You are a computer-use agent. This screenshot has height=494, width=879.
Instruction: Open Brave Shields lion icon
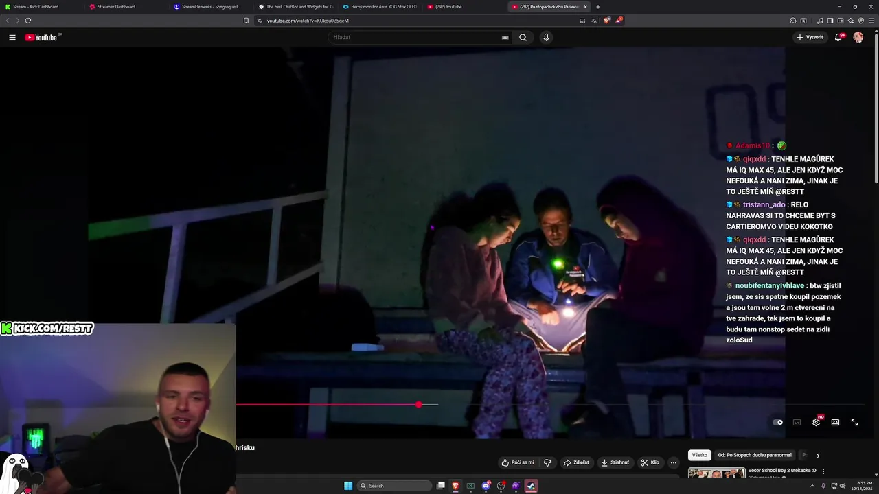coord(606,21)
